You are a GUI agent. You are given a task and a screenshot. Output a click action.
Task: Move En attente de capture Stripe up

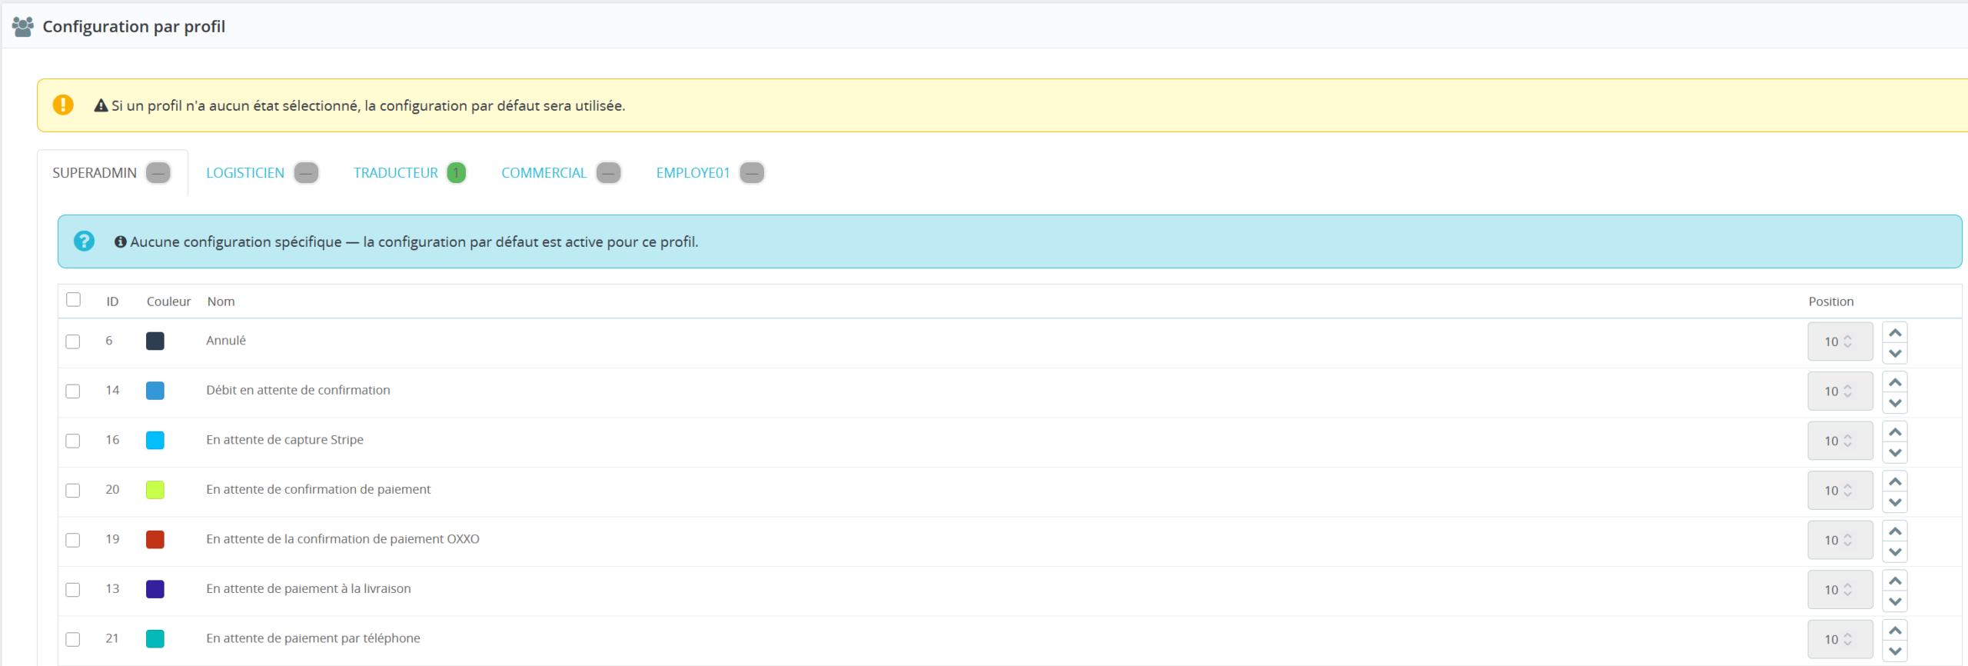point(1895,431)
